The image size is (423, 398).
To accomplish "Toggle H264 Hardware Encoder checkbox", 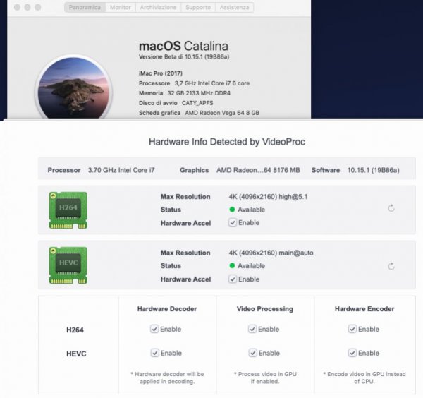I will tap(352, 329).
